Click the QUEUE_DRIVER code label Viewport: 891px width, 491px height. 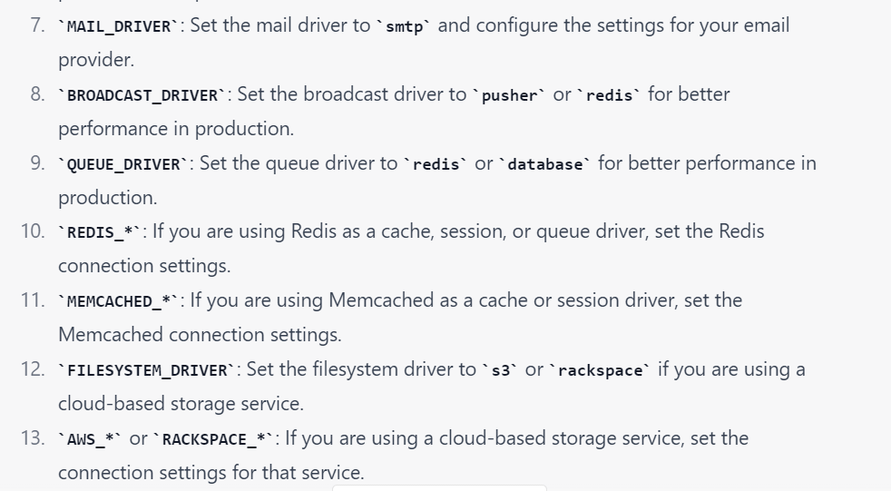123,164
